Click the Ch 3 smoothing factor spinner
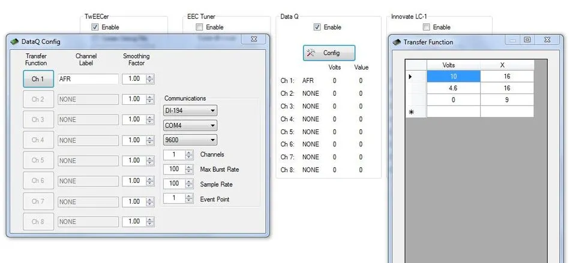The width and height of the screenshot is (576, 263). (150, 120)
